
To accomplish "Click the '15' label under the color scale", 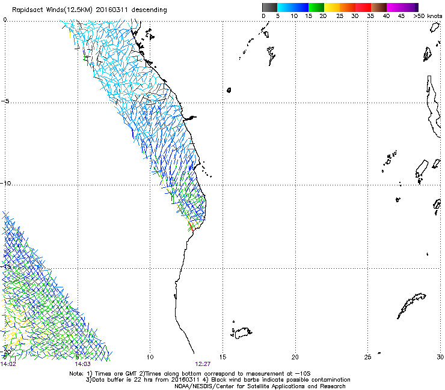I will coord(308,16).
